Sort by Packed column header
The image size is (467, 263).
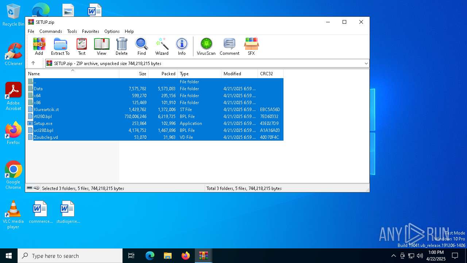(163, 74)
